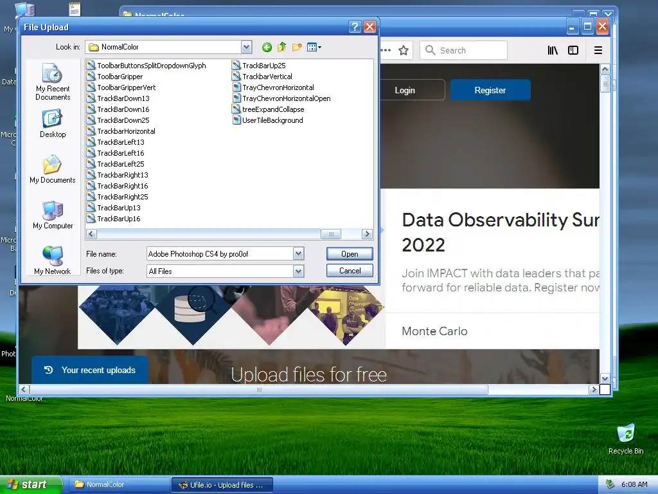Screen dimensions: 658x494
Task: Expand the Look in folder dropdown
Action: tap(247, 47)
